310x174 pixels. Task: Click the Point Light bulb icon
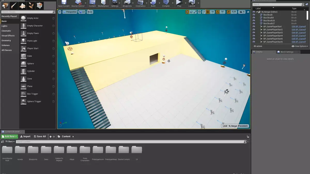(23, 41)
